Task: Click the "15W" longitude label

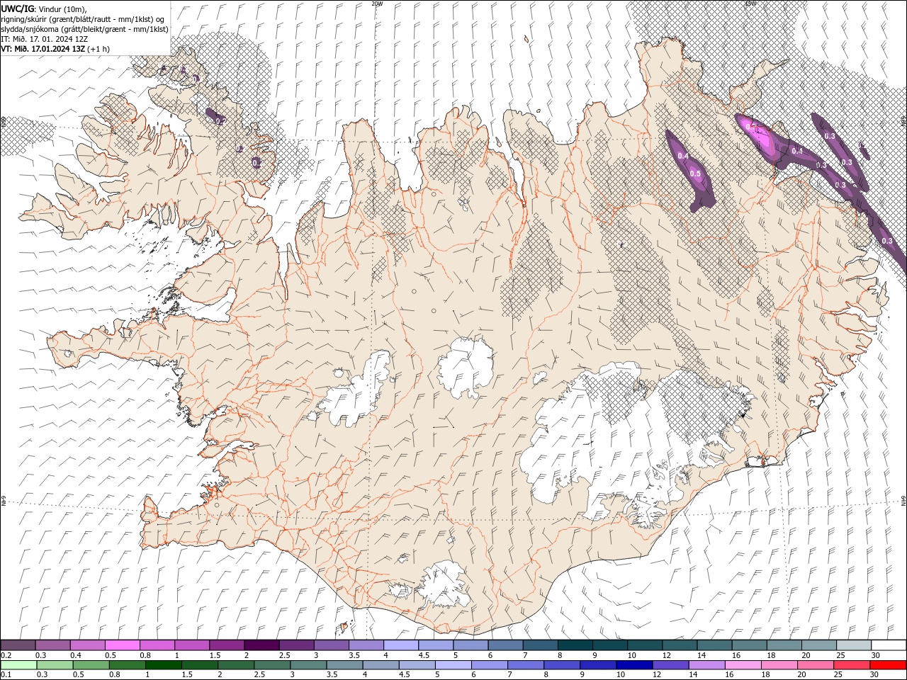Action: (750, 4)
